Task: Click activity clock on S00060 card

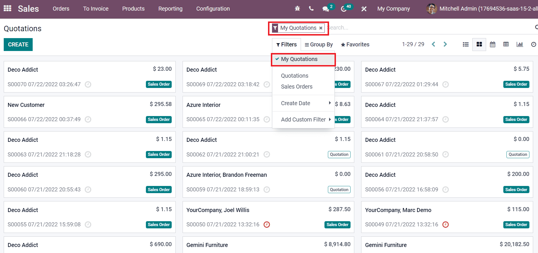Action: [x=88, y=189]
